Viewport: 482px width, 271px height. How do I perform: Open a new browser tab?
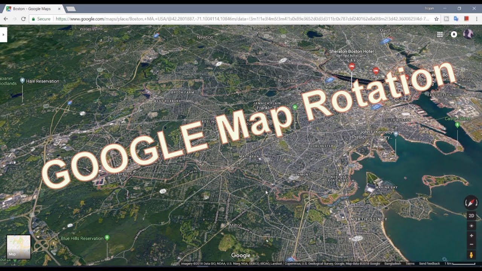pyautogui.click(x=70, y=9)
